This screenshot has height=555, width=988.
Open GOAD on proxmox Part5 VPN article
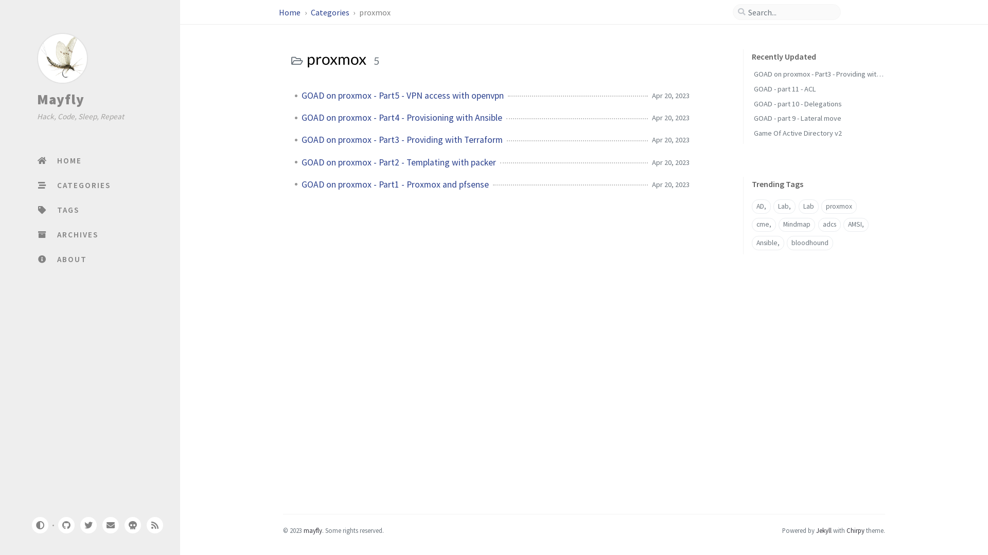click(402, 95)
